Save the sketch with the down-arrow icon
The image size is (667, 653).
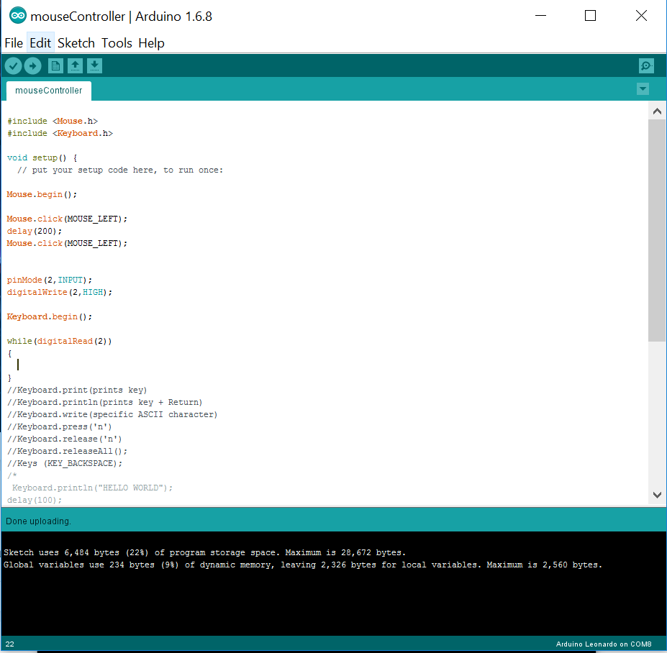(94, 65)
